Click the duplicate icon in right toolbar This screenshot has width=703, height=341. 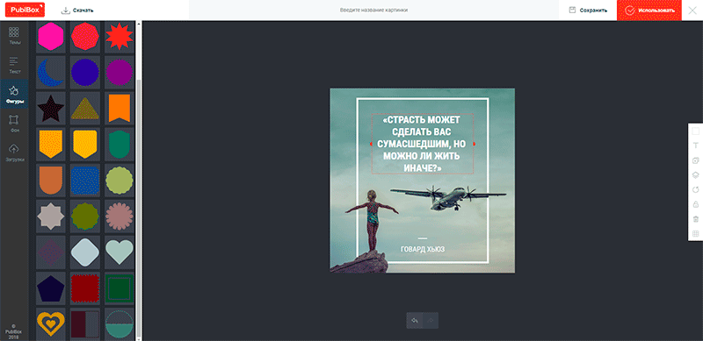tap(696, 160)
